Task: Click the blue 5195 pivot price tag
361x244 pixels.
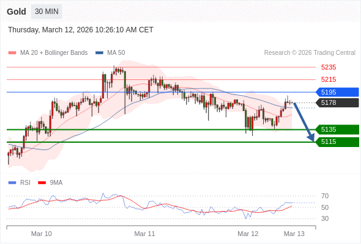Action: tap(337, 92)
